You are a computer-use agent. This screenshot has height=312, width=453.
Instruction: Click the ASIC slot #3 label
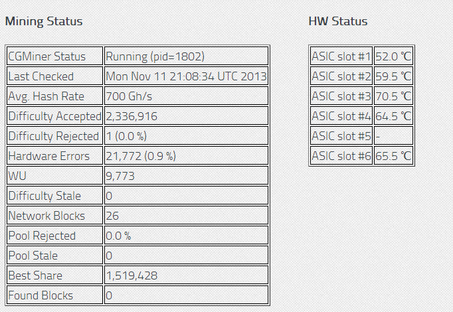pyautogui.click(x=341, y=96)
